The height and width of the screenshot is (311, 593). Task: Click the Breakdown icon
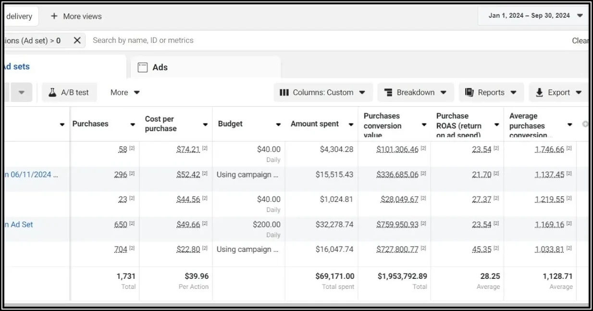[x=387, y=93]
